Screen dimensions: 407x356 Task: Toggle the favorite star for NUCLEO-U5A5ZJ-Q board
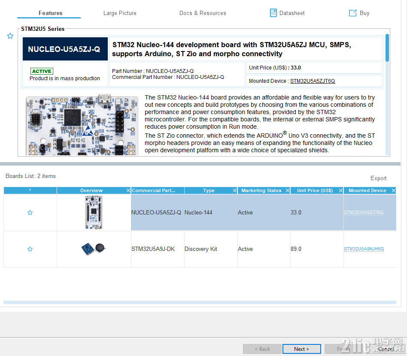coord(30,212)
